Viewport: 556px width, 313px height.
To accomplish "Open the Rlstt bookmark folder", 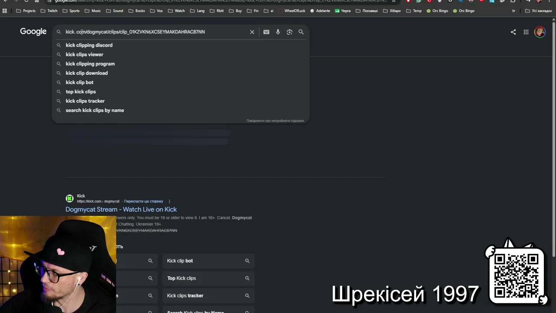I will coord(216,11).
